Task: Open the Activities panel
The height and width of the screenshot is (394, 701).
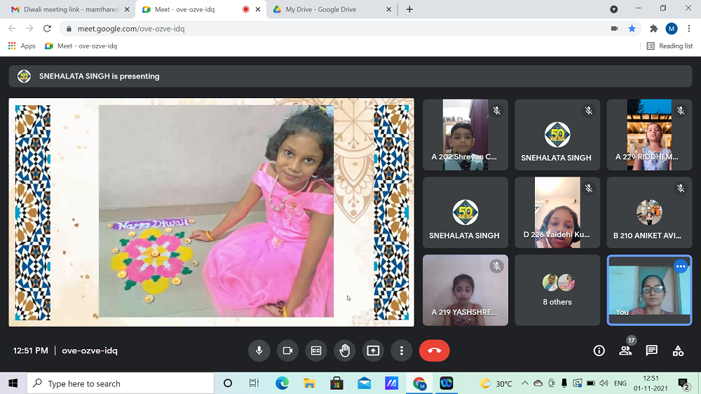Action: [678, 351]
